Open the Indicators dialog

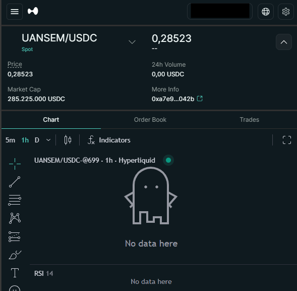[109, 140]
